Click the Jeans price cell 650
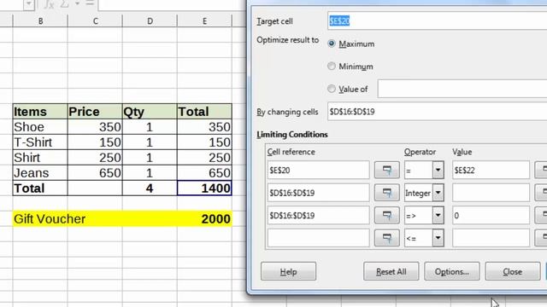547x307 pixels. pos(95,173)
